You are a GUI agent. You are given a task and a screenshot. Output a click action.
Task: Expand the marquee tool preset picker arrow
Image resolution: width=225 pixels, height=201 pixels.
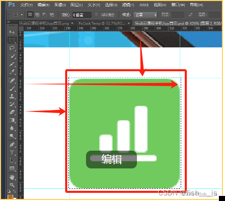point(22,15)
